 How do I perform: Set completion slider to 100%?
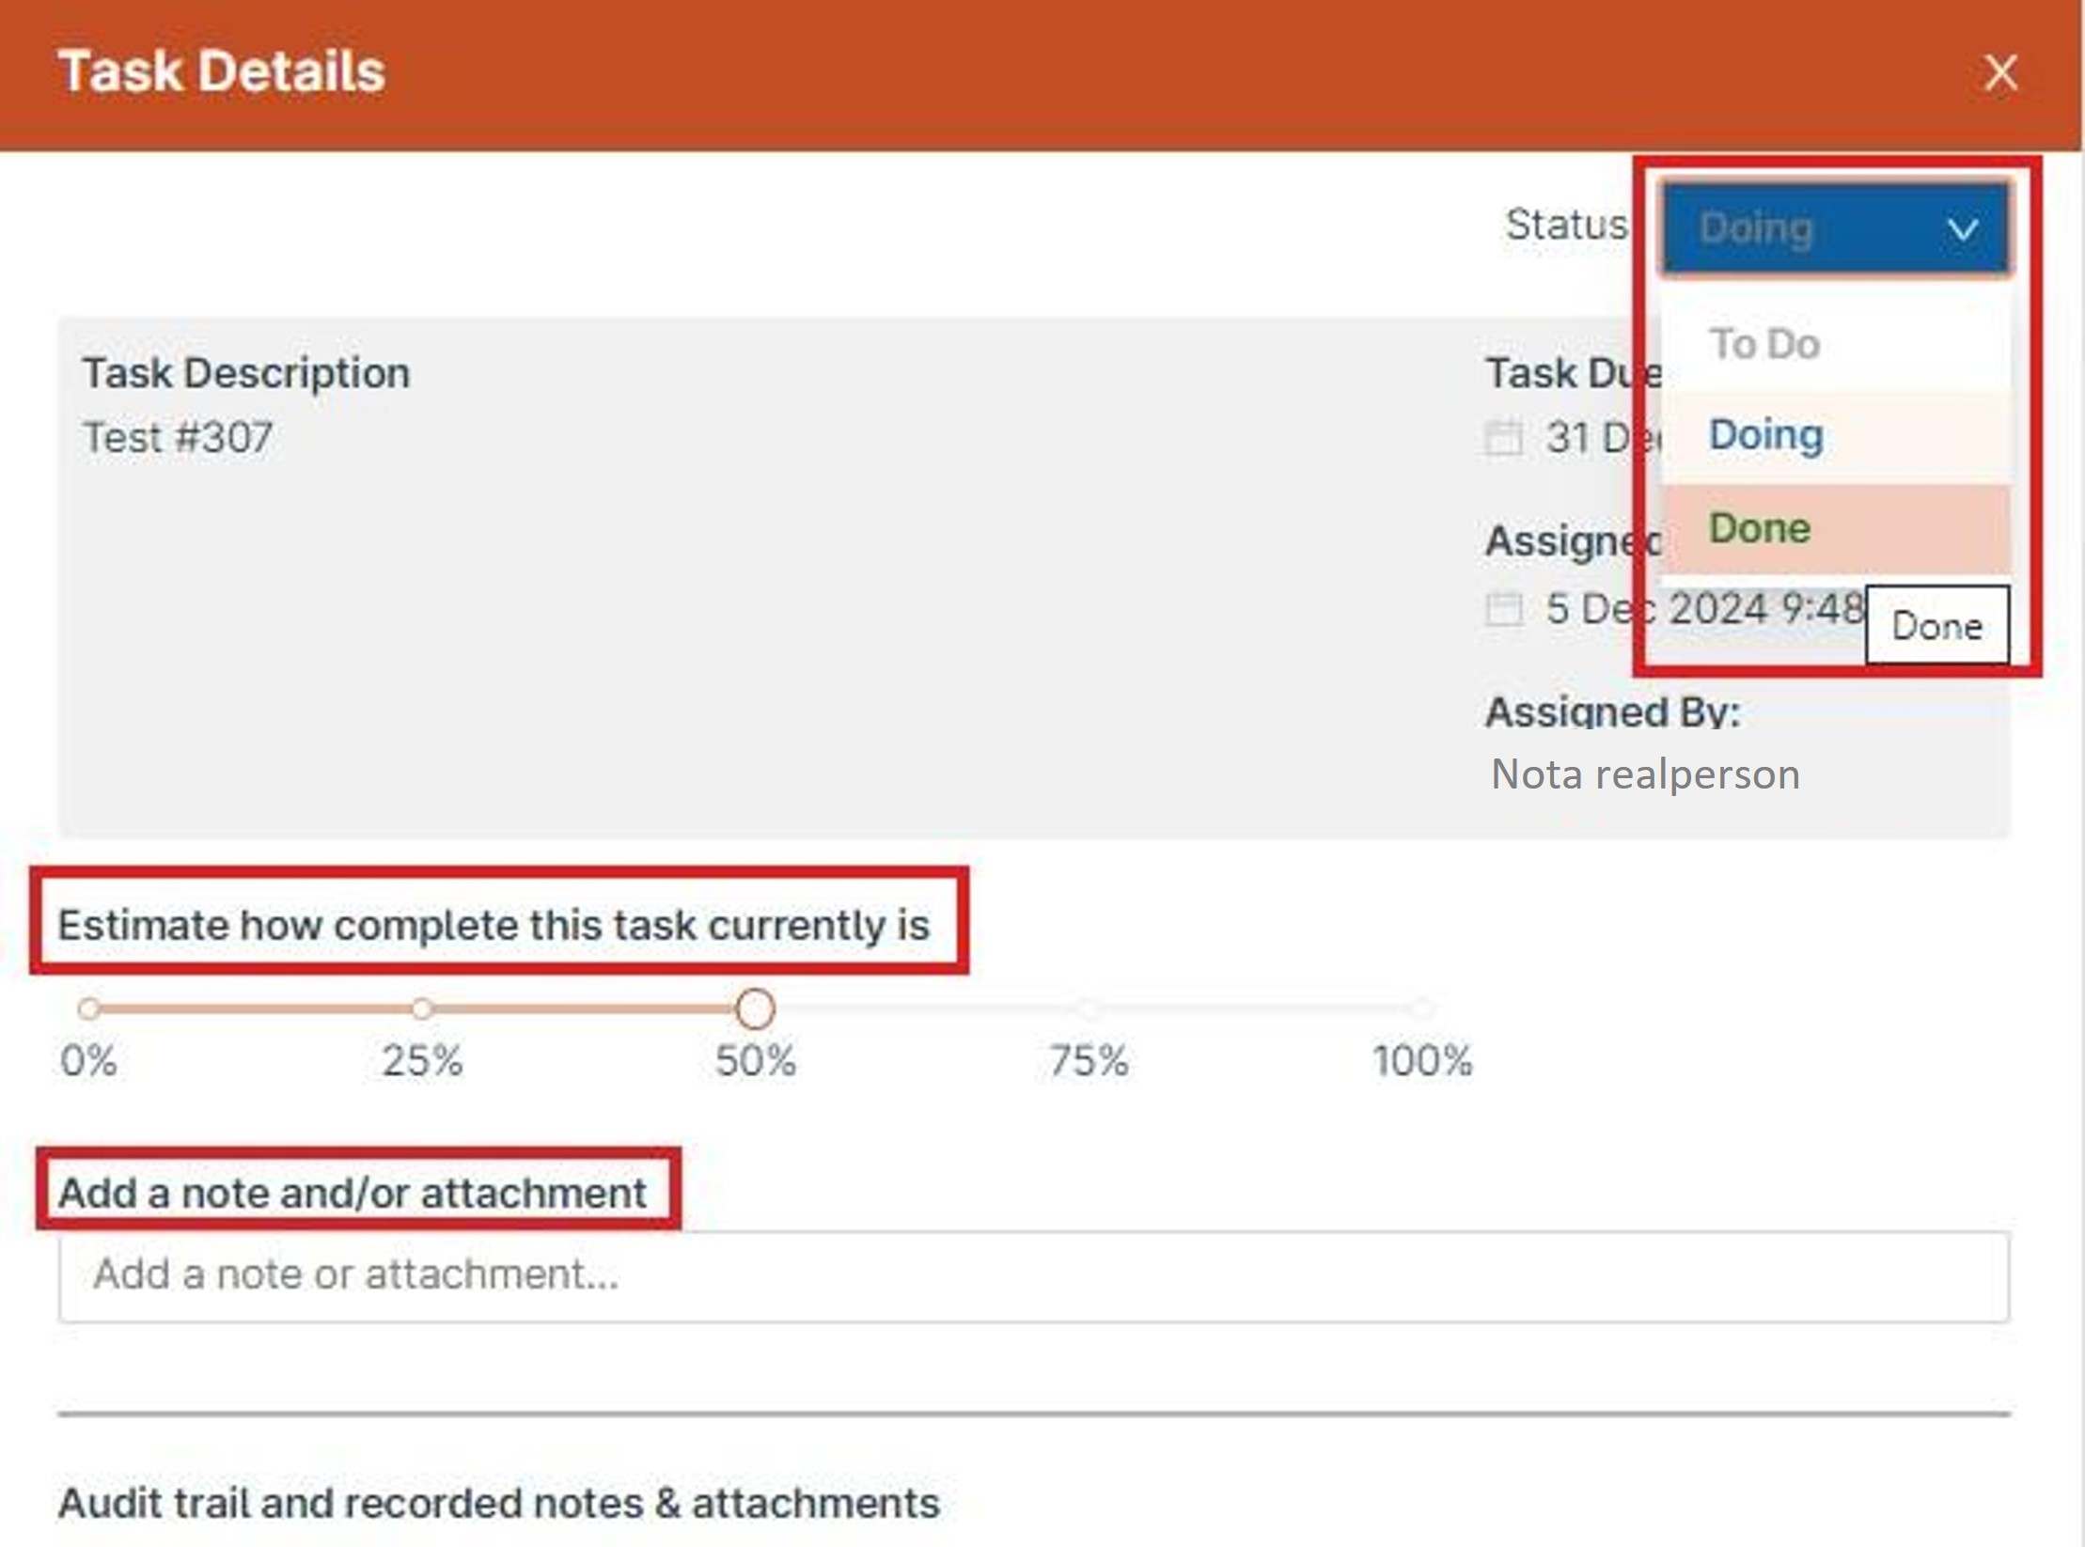[1422, 1008]
